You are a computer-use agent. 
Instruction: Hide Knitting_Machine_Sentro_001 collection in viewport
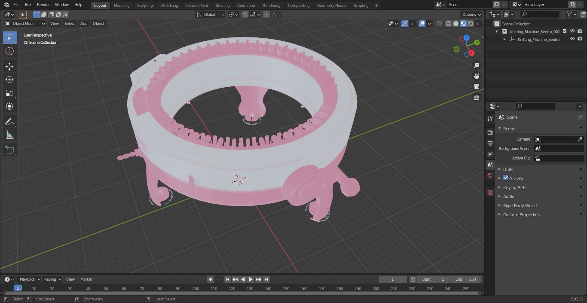point(572,31)
